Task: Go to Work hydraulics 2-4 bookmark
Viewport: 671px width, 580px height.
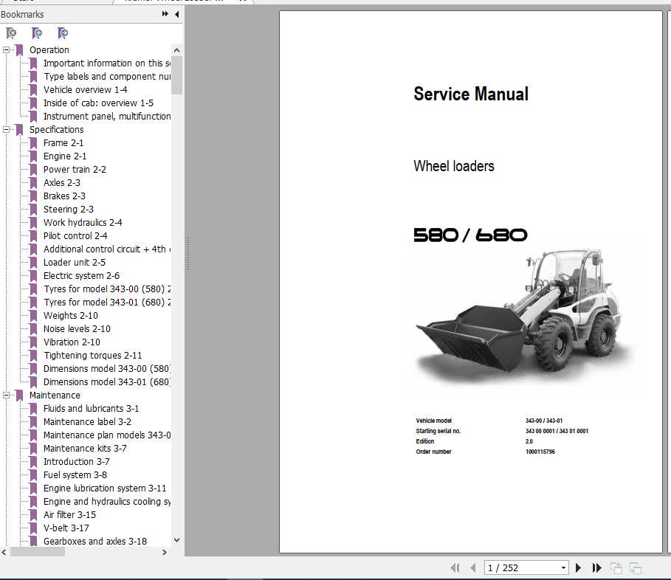Action: (83, 222)
